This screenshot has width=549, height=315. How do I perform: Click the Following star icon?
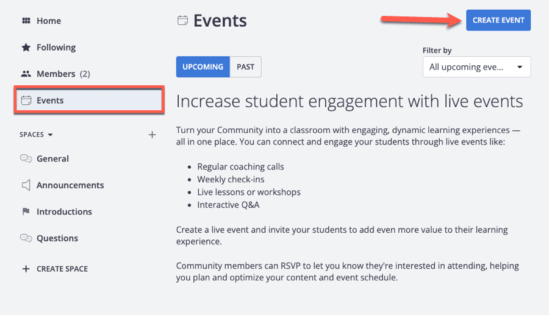[26, 48]
